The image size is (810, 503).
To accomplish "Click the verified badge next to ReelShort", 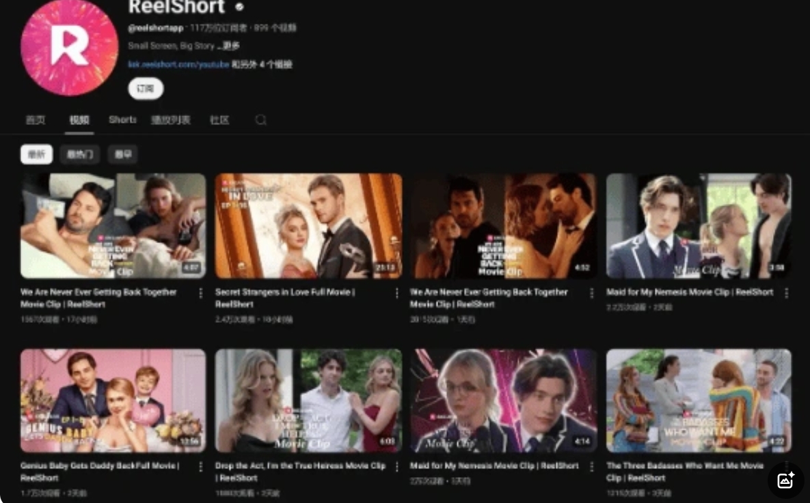I will click(240, 7).
